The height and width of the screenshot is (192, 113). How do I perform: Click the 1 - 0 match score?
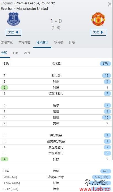(x=56, y=21)
